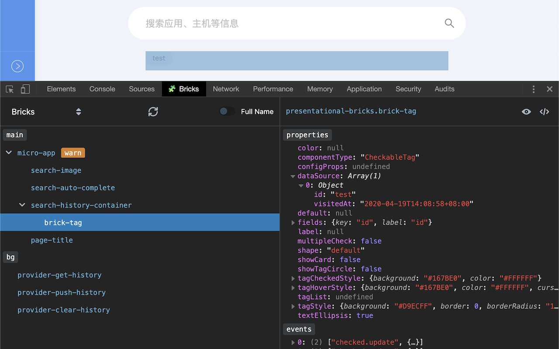Screen dimensions: 559x349
Task: Switch to the Console tab
Action: point(102,89)
